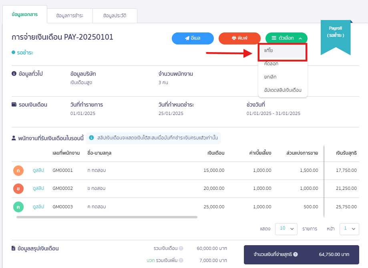Click the orange avatar icon for employee ก
This screenshot has height=268, width=368.
(18, 171)
